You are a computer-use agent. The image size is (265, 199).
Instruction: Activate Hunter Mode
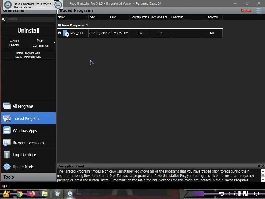(28, 167)
